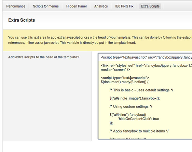Click inside the extra scripts text area
Viewport: 192px width, 152px height.
[145, 96]
